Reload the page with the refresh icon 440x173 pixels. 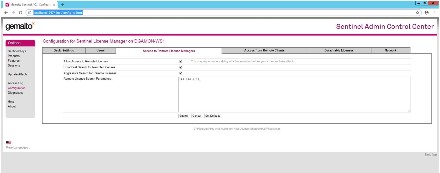[21, 13]
